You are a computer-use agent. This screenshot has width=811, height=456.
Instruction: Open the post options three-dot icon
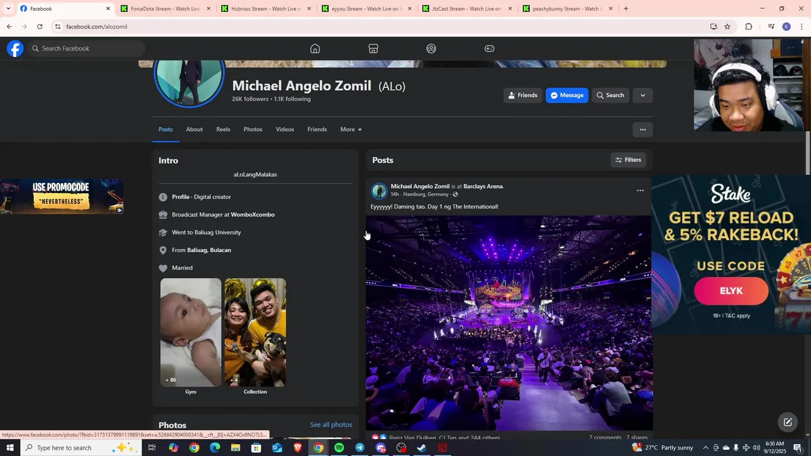point(640,191)
